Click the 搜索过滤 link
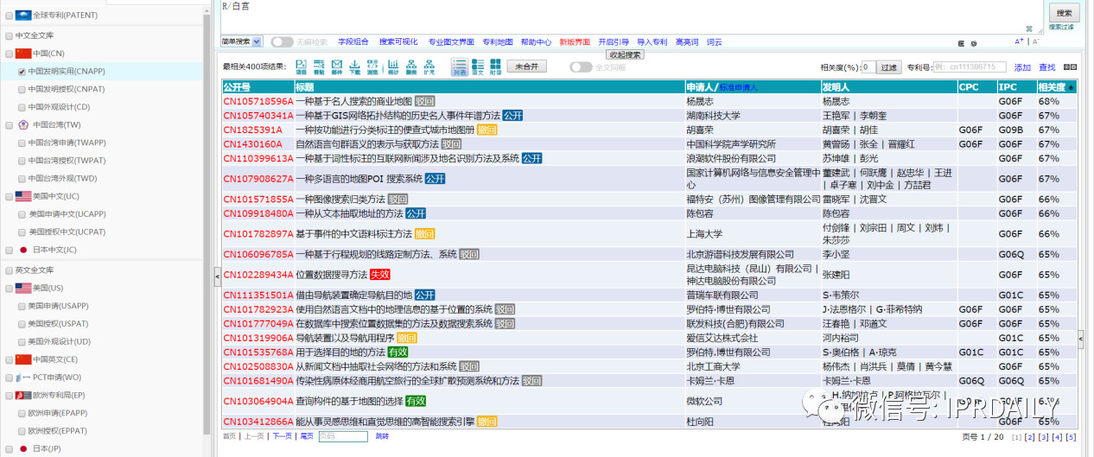 click(x=1061, y=28)
